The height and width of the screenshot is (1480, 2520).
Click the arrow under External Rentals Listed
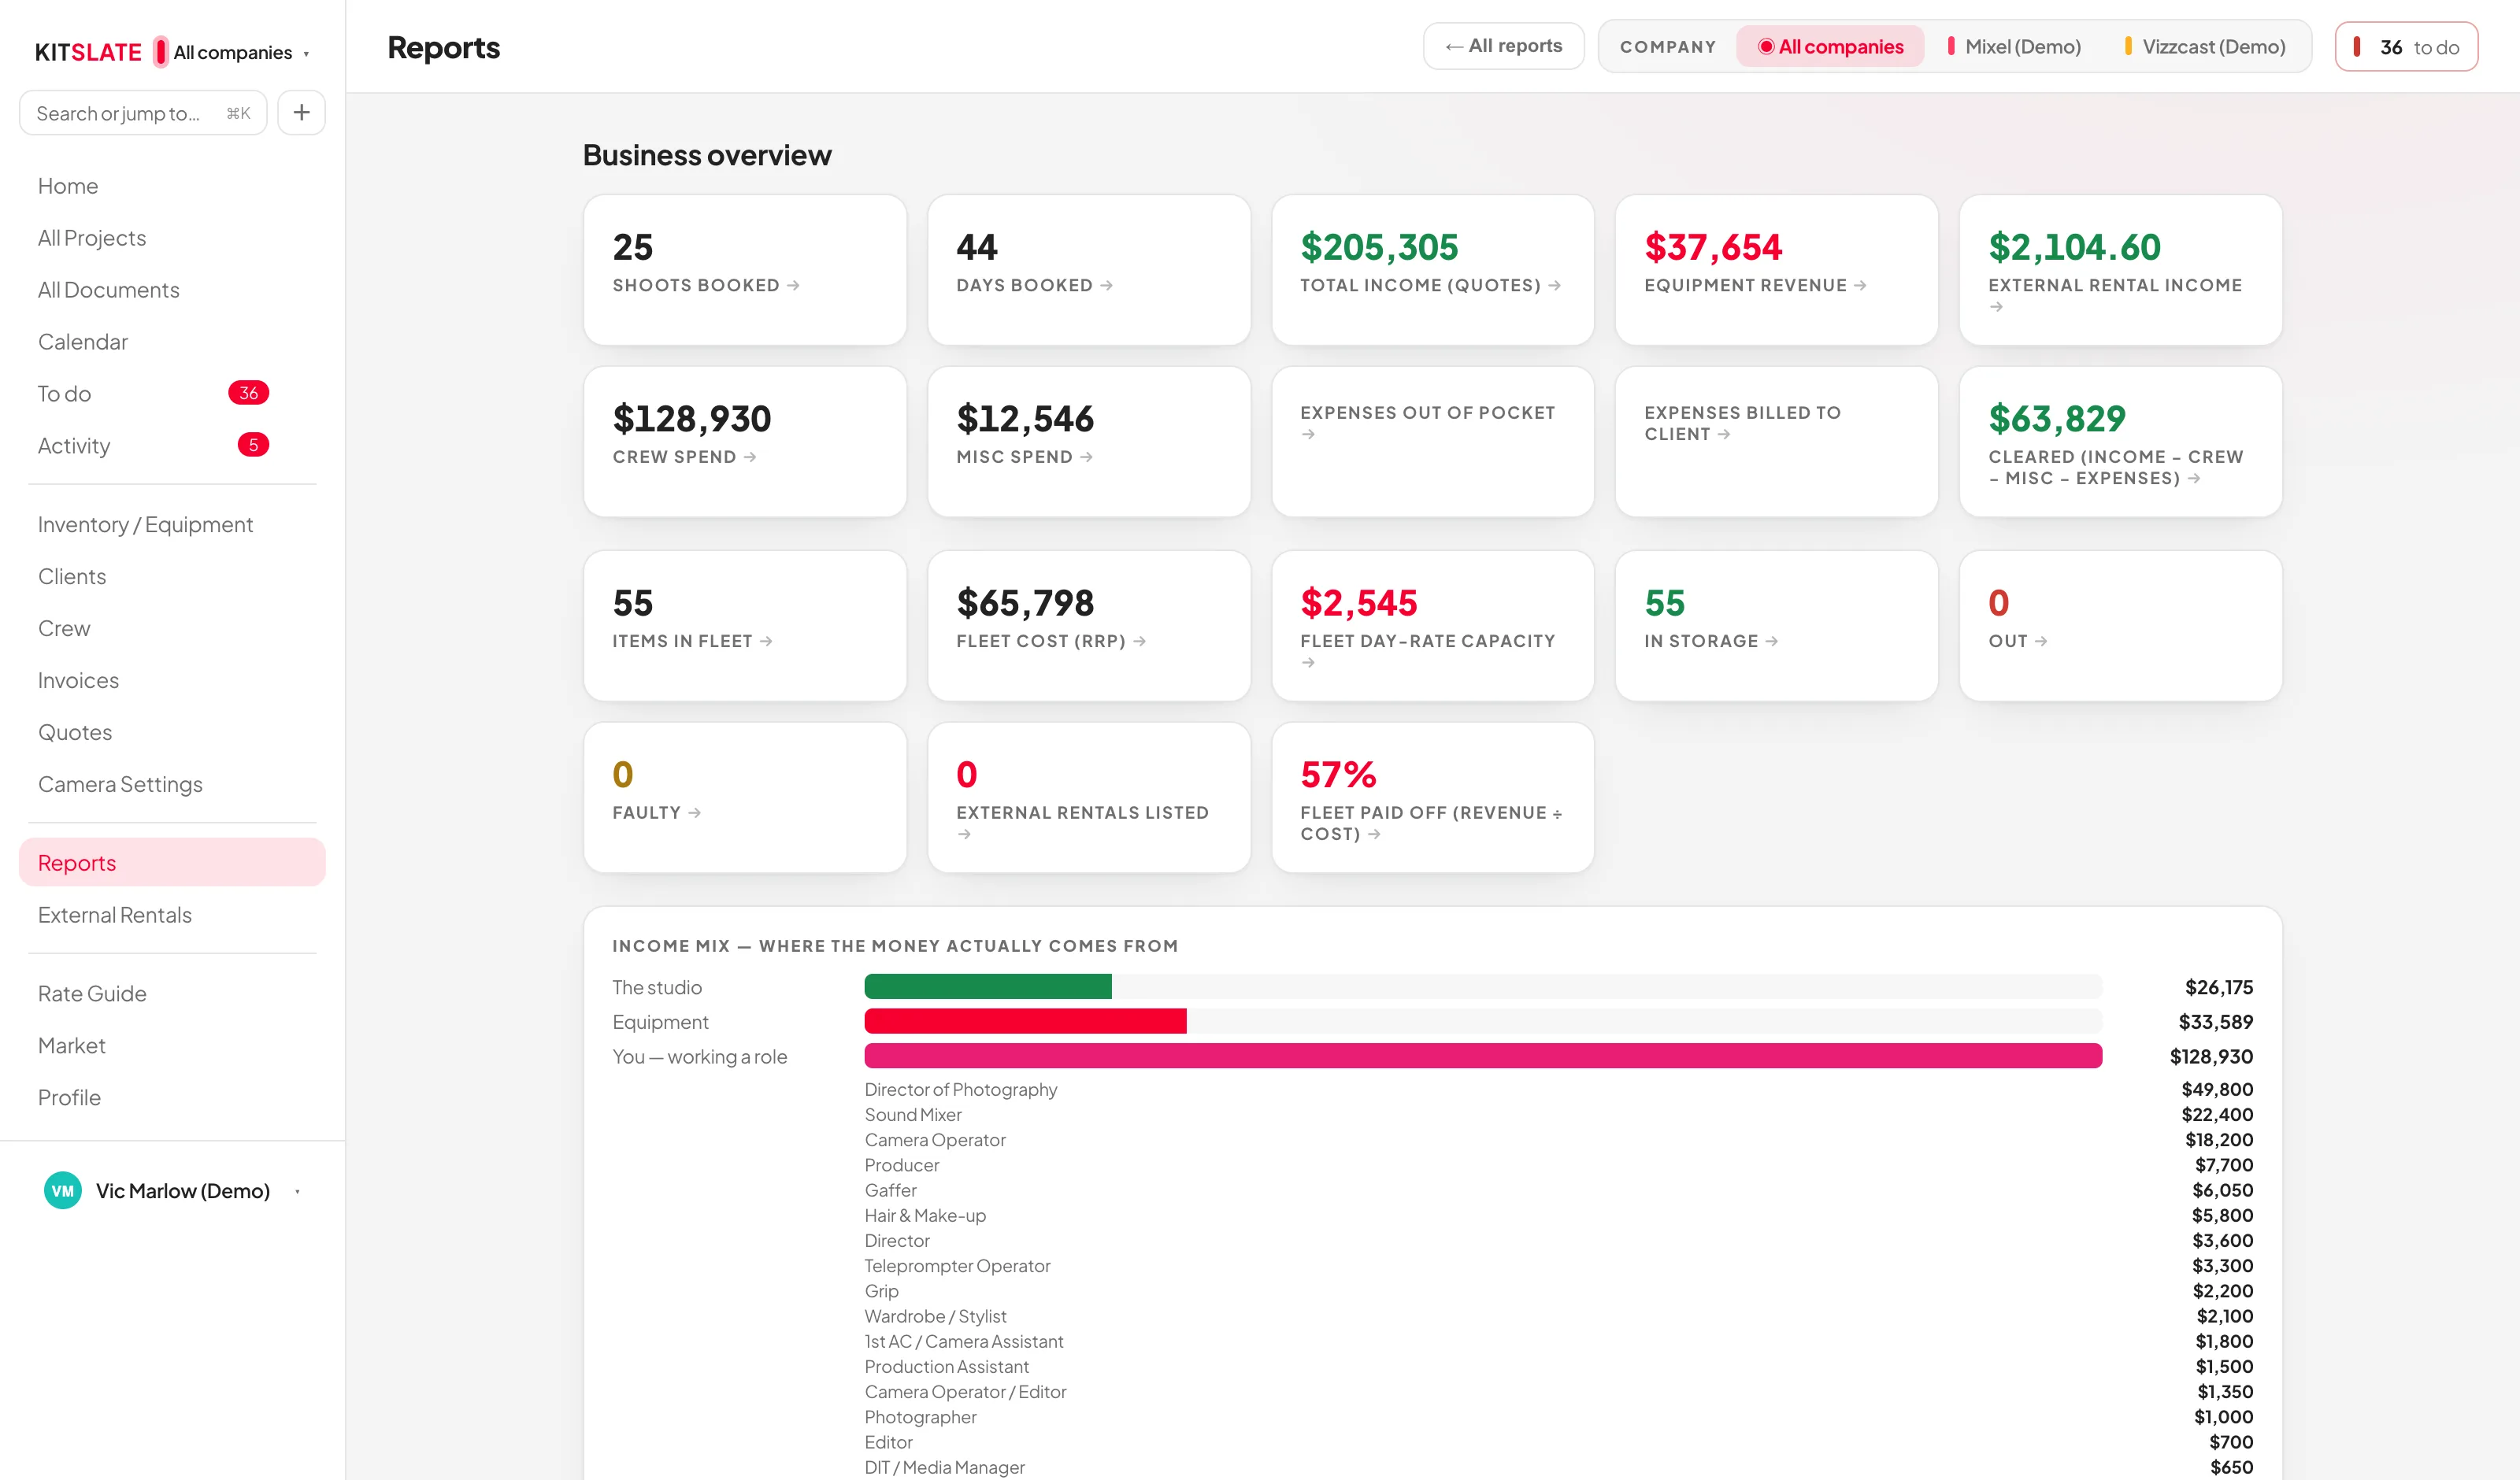(964, 834)
